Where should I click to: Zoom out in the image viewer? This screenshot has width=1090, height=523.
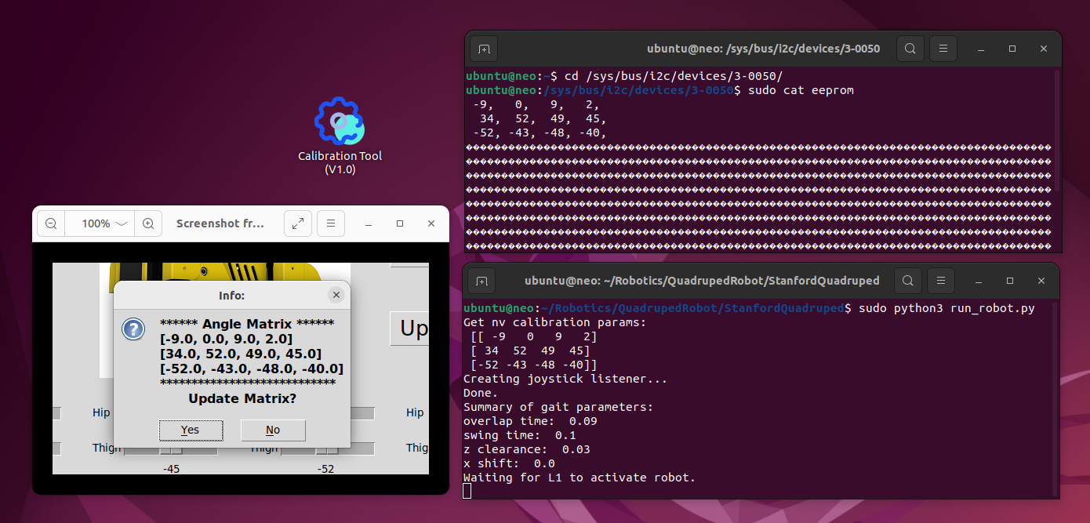coord(51,223)
